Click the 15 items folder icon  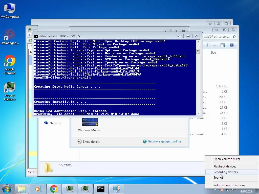pos(48,168)
